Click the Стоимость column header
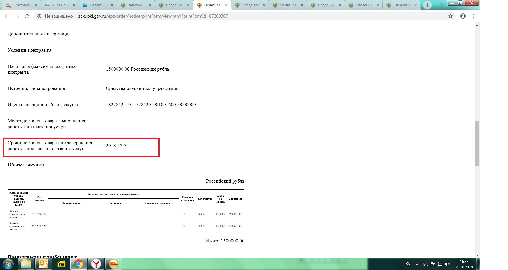The height and width of the screenshot is (270, 508). click(235, 199)
